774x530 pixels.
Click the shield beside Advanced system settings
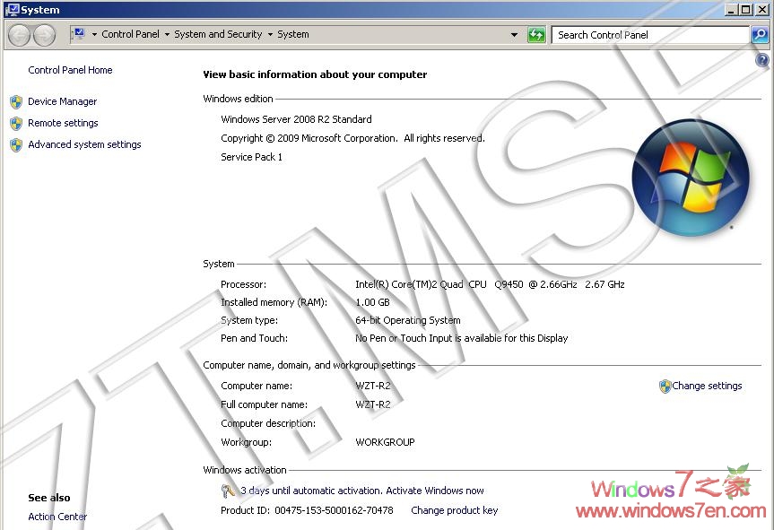pos(15,144)
